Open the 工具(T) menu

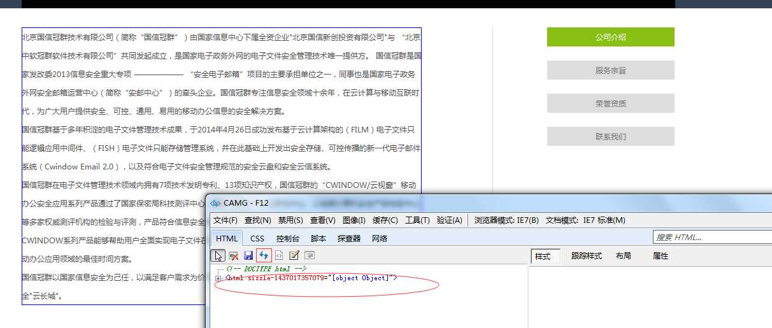(417, 220)
